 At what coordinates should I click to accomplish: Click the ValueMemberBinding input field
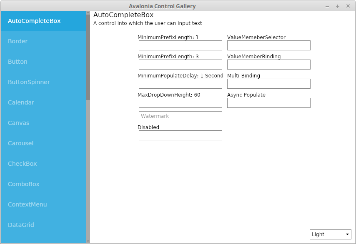tap(268, 65)
